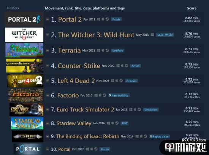Sort by the Score column header

[192, 8]
